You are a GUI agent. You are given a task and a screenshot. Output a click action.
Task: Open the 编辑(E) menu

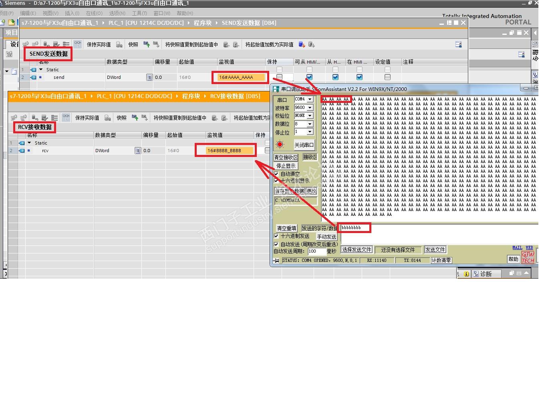[x=28, y=13]
